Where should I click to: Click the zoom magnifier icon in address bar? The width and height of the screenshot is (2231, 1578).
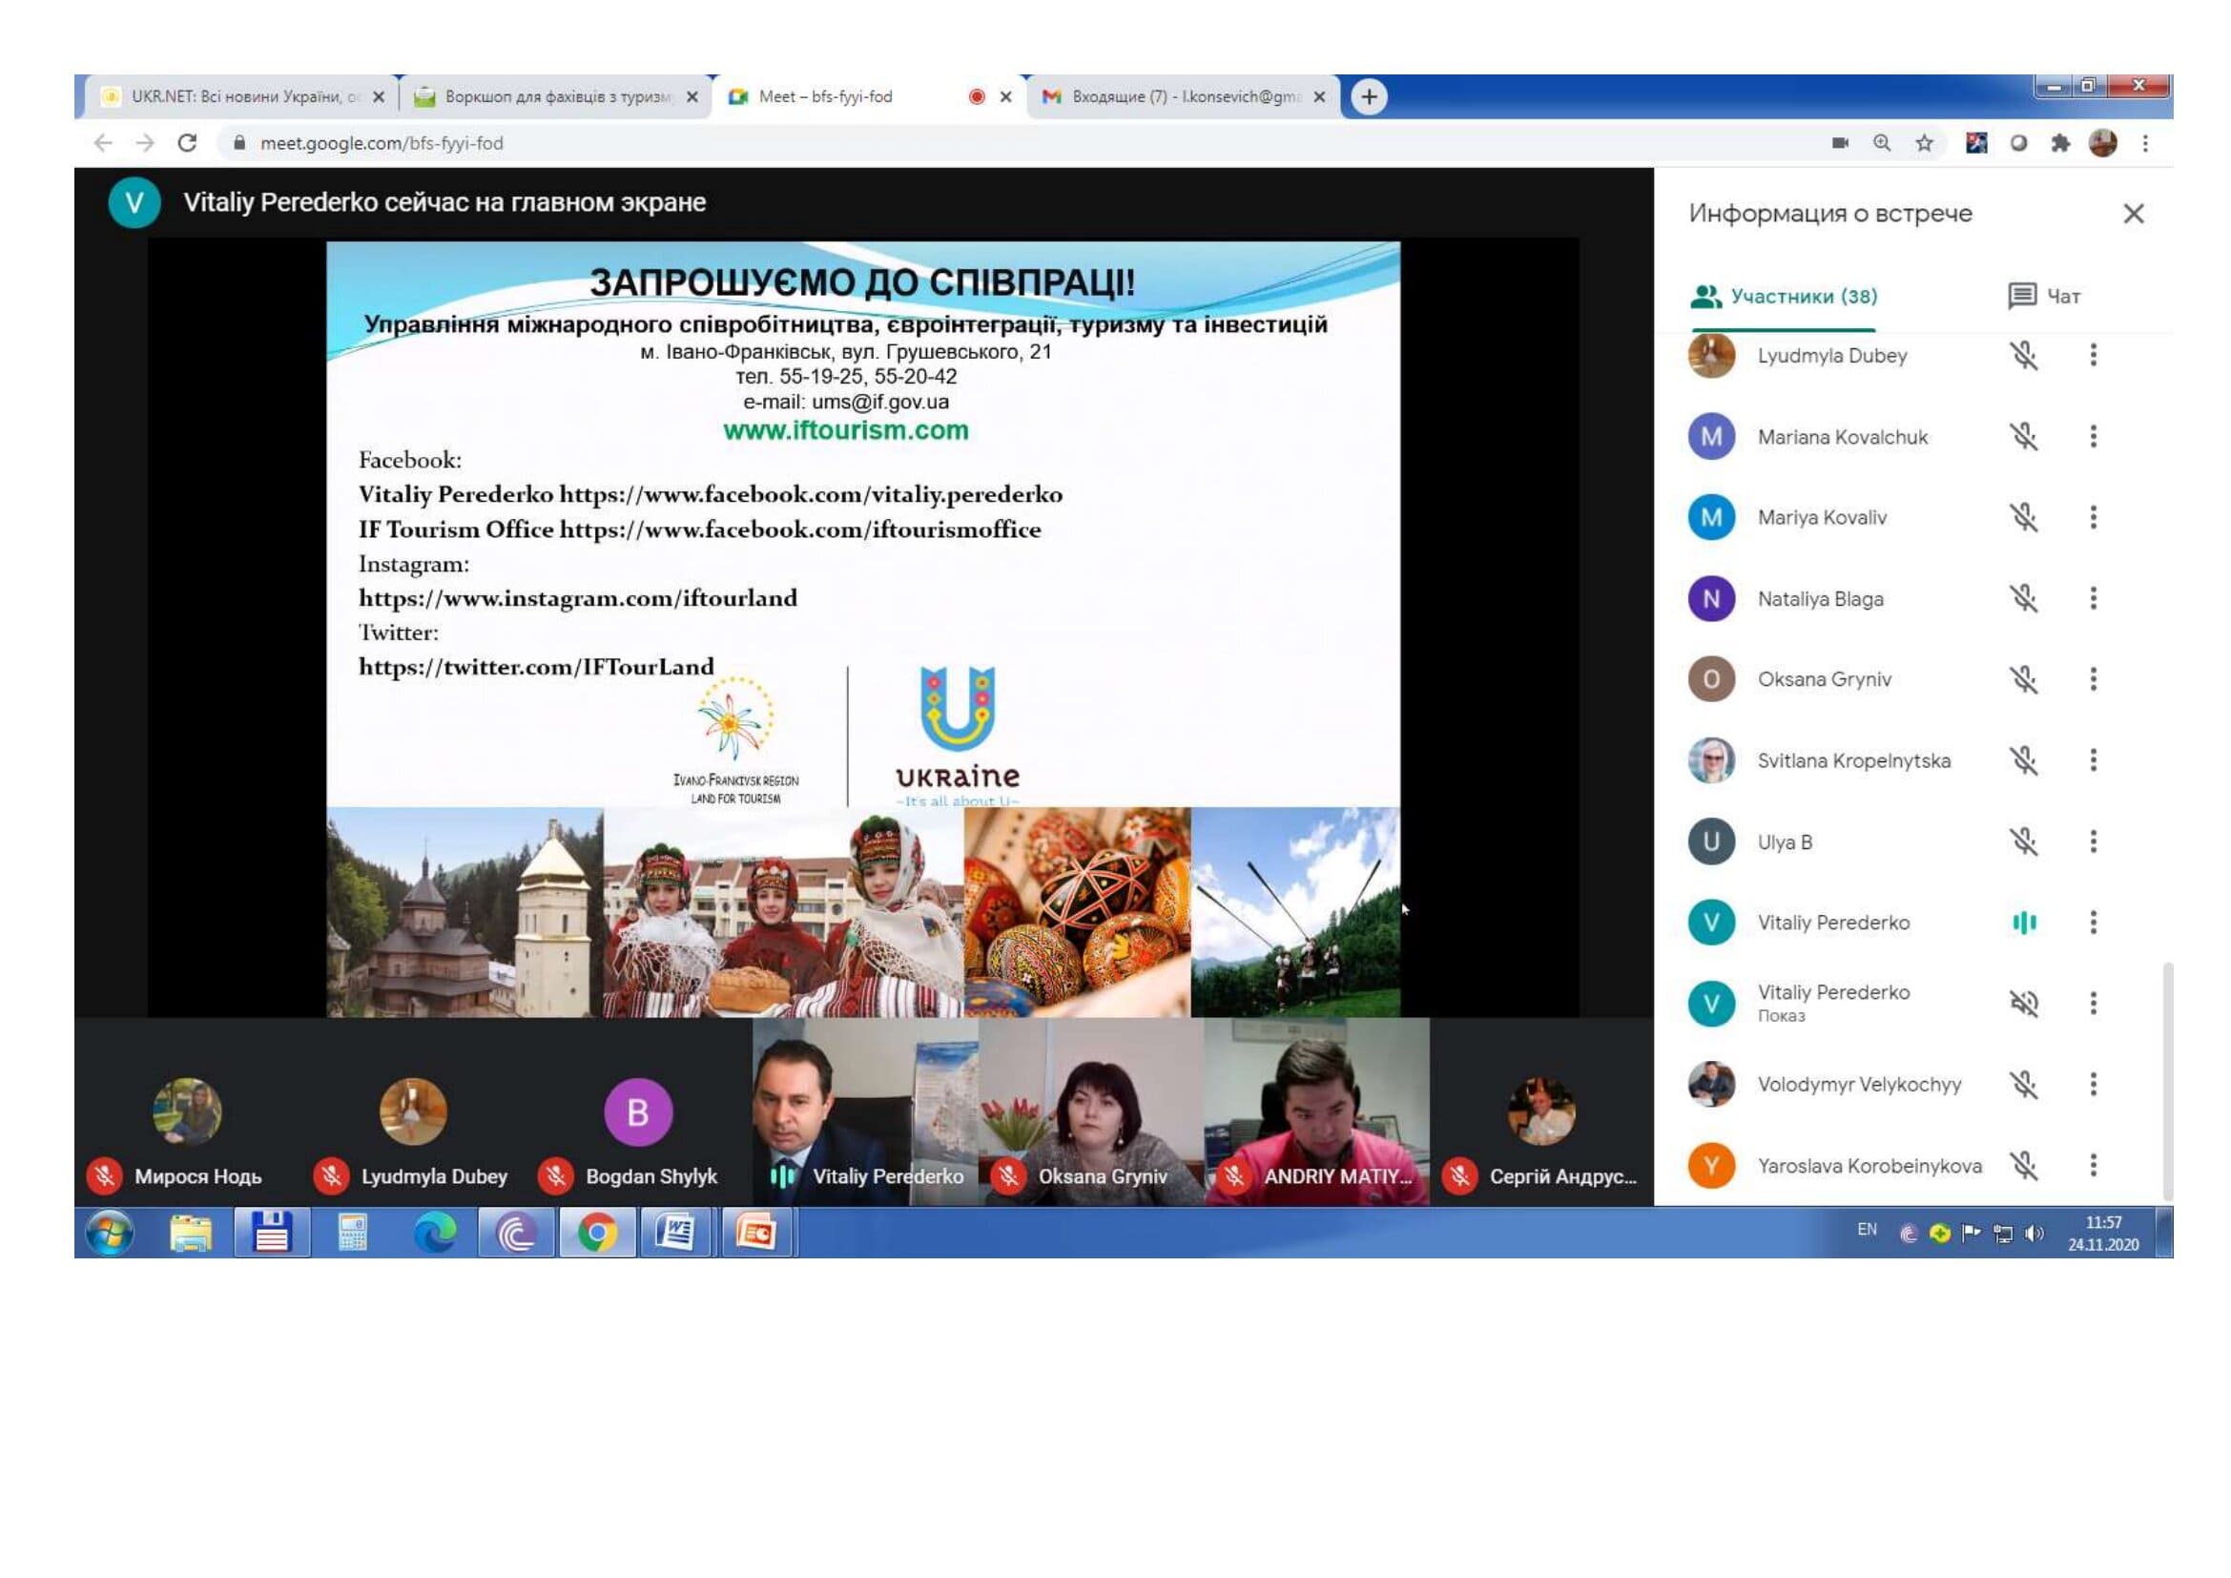1882,143
